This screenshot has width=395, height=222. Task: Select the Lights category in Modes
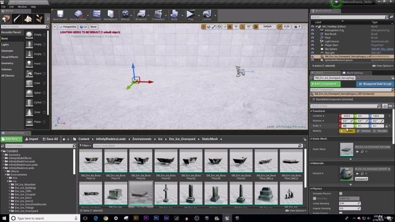[x=5, y=45]
